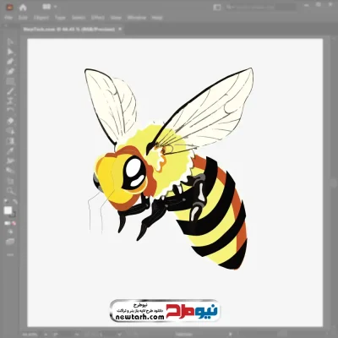Bring the stroke box to front
Viewport: 338px width, 338px height.
click(x=13, y=215)
